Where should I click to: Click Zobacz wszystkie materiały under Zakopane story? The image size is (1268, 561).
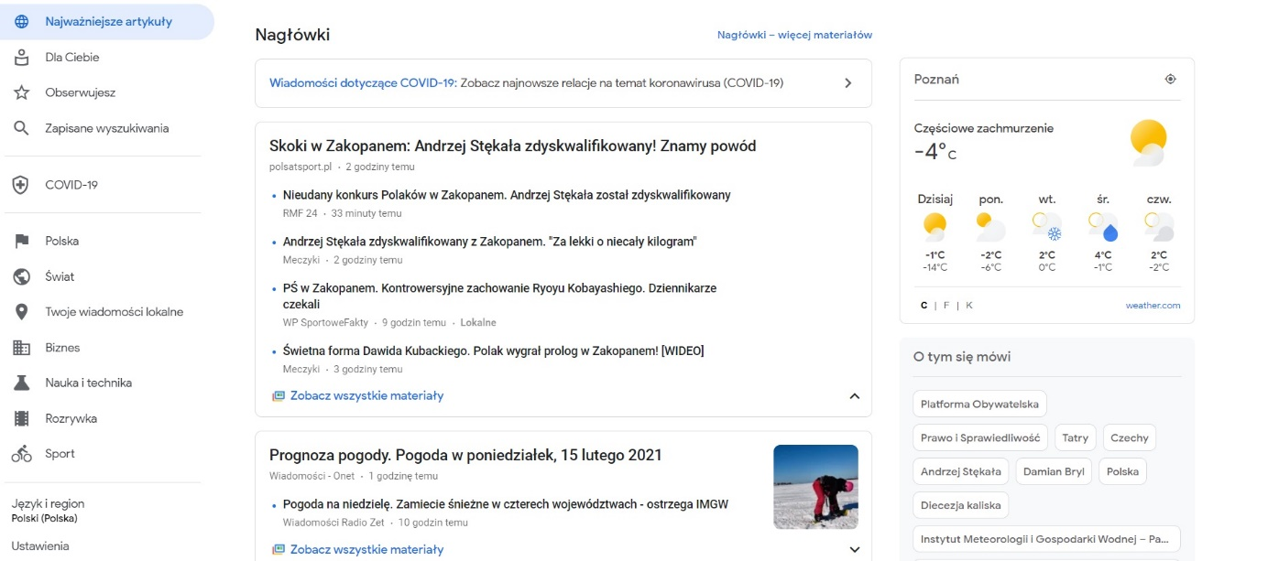366,396
